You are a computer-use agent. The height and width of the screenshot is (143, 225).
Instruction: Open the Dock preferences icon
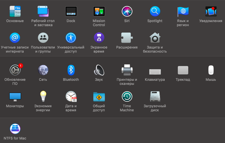pyautogui.click(x=71, y=11)
